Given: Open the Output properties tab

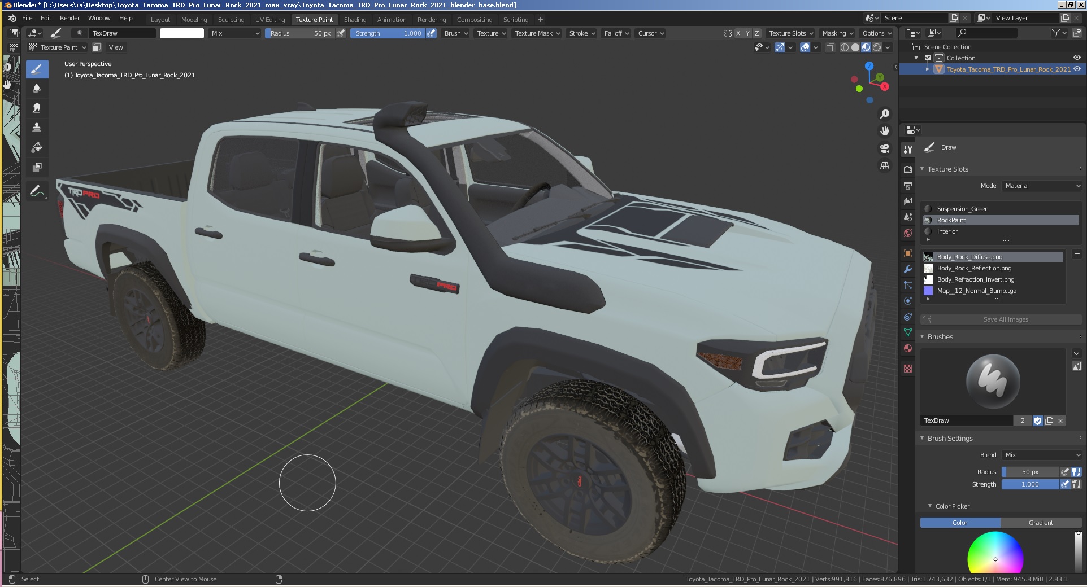Looking at the screenshot, I should click(908, 186).
